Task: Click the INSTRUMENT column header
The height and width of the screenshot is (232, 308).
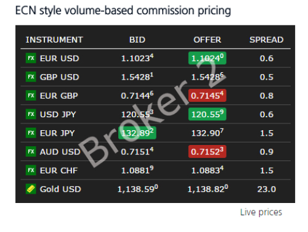Action: pos(54,39)
